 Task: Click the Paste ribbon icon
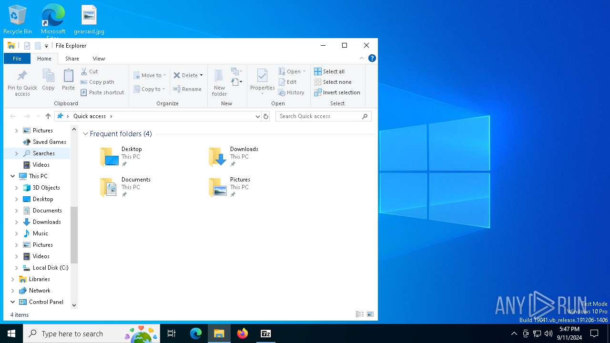pos(68,80)
